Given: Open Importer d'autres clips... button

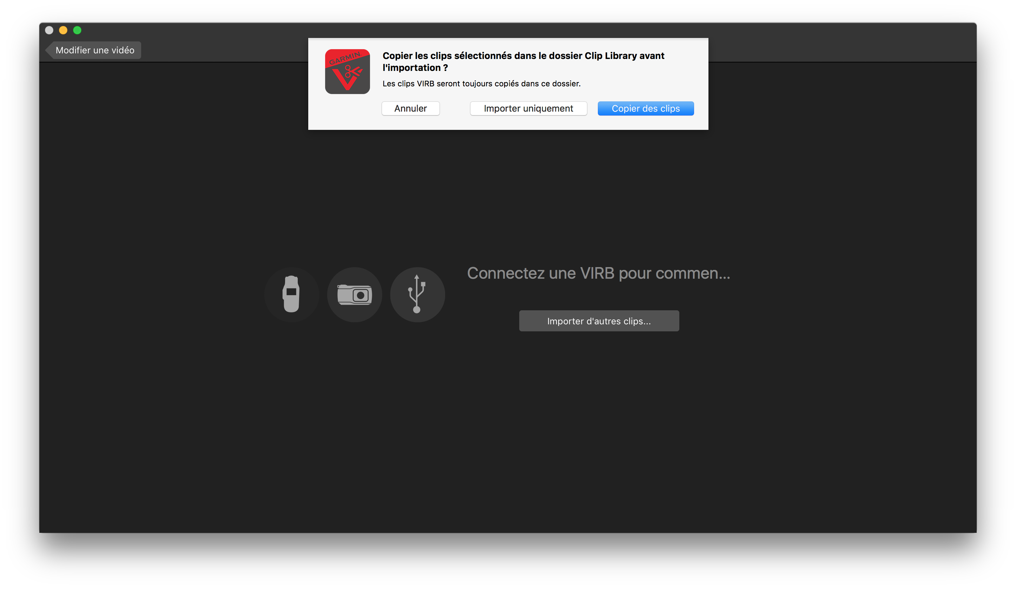Looking at the screenshot, I should tap(599, 321).
